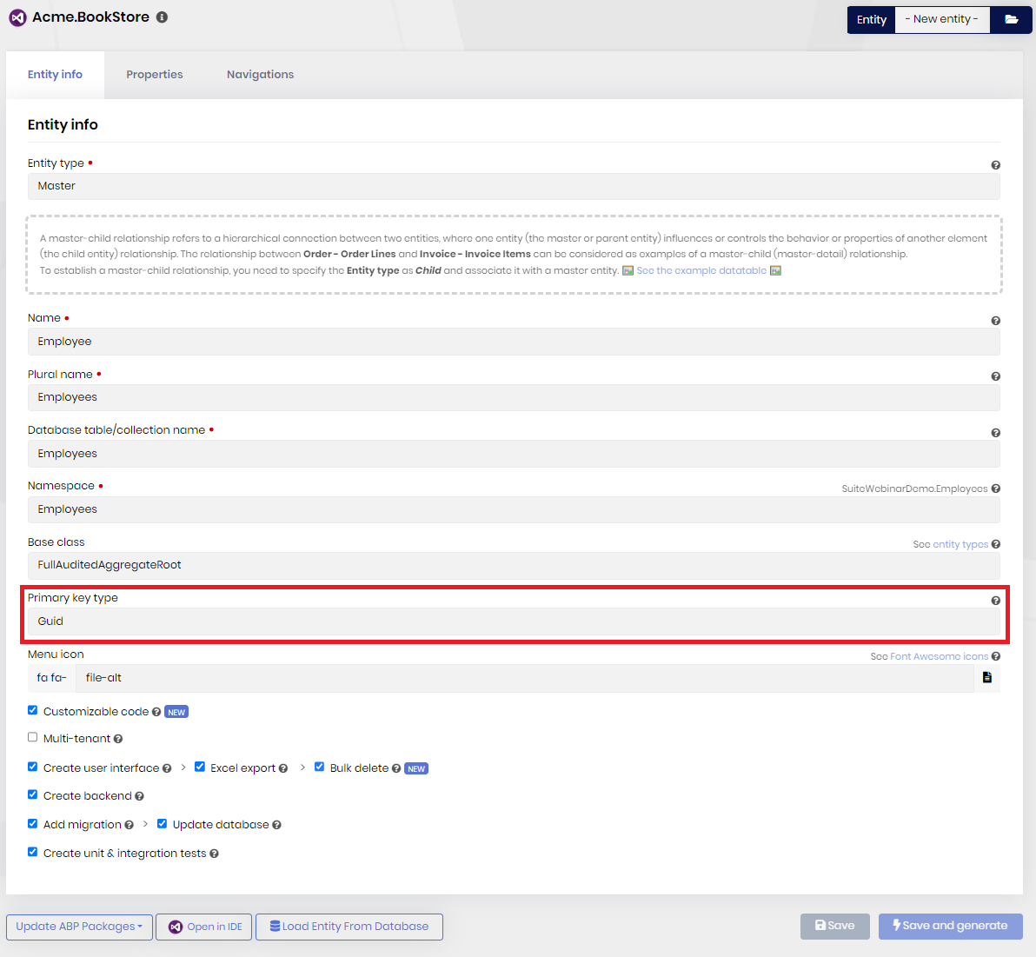This screenshot has height=957, width=1036.
Task: Click the help icon next to Namespace
Action: pyautogui.click(x=996, y=488)
